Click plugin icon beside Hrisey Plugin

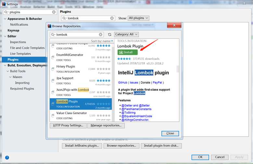click(x=53, y=69)
